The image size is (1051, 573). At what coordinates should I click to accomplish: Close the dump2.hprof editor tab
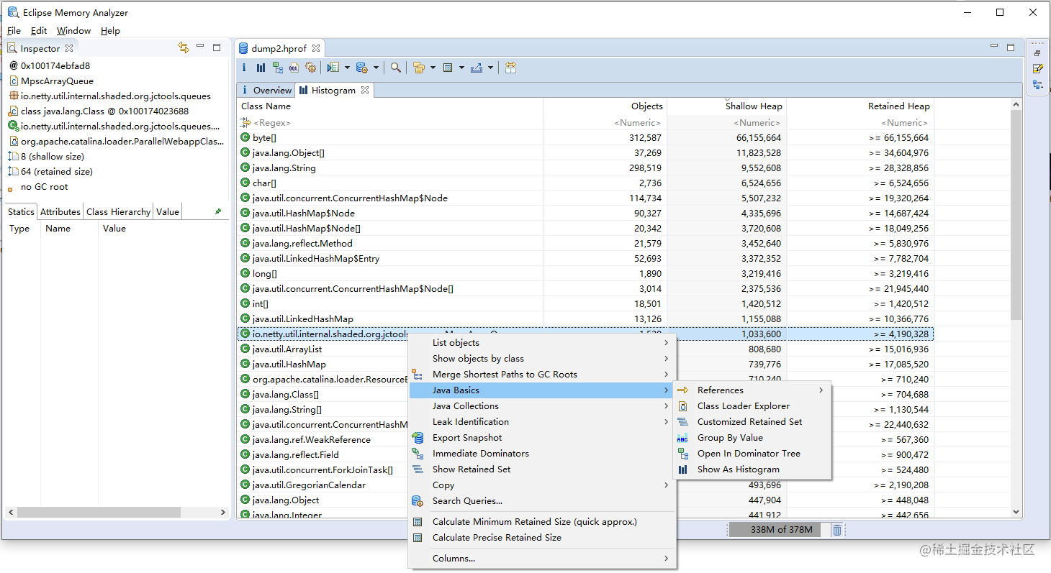click(x=315, y=49)
